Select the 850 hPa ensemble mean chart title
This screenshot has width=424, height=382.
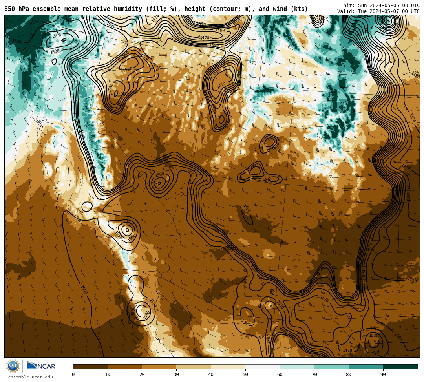[x=156, y=9]
